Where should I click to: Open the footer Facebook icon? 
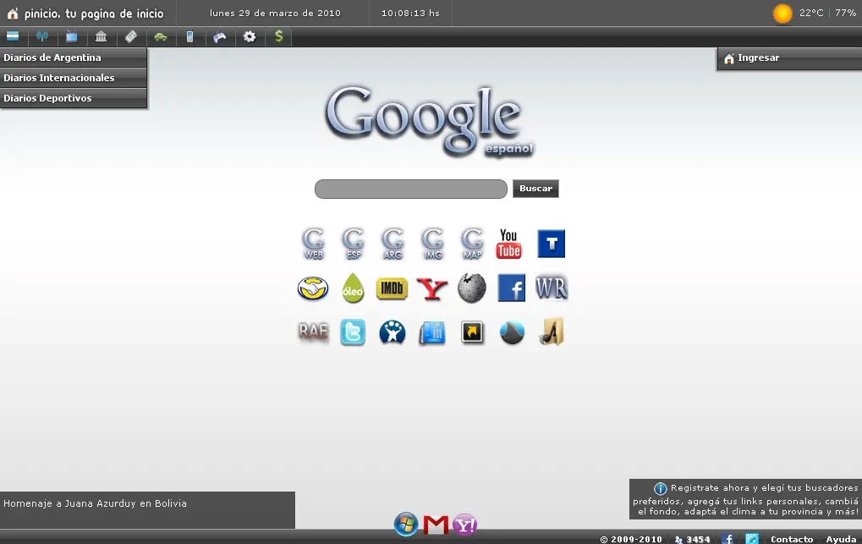coord(727,539)
